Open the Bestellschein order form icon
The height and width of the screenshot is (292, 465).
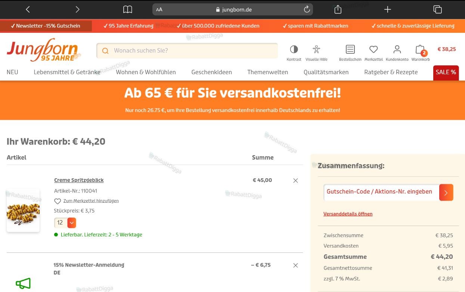tap(350, 52)
